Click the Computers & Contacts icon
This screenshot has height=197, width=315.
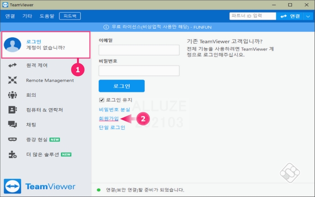[12, 110]
